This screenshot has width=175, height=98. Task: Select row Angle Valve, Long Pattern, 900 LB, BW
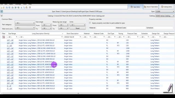point(87,78)
